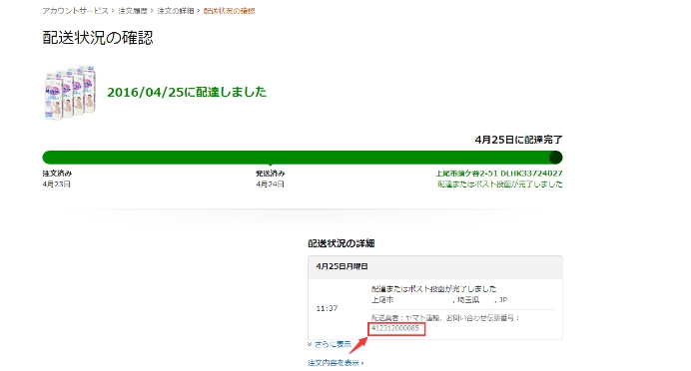Viewport: 691px width, 371px height.
Task: Select the dark end marker of progress bar
Action: 556,158
